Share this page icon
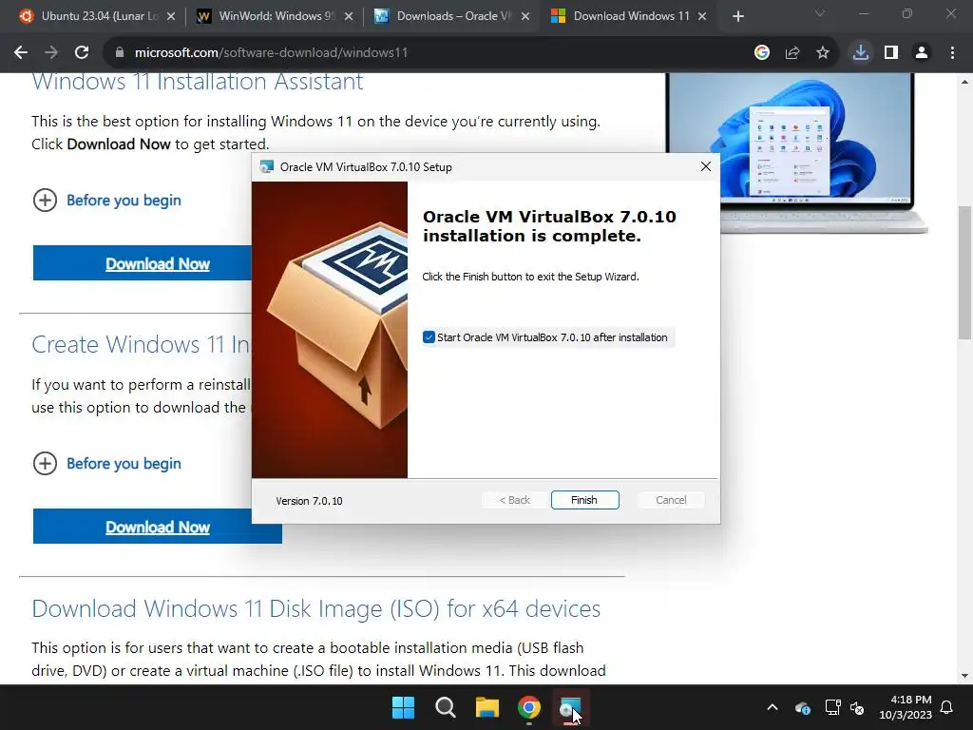Image resolution: width=973 pixels, height=730 pixels. pyautogui.click(x=792, y=52)
